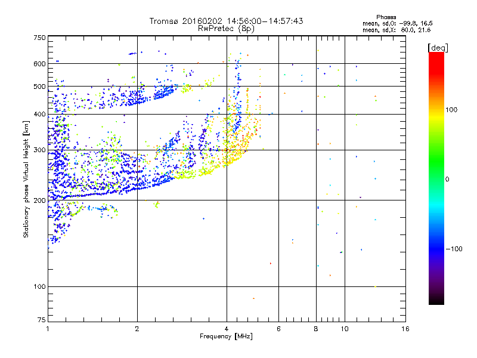Click the y-axis label '200'
The width and height of the screenshot is (477, 358).
39,200
